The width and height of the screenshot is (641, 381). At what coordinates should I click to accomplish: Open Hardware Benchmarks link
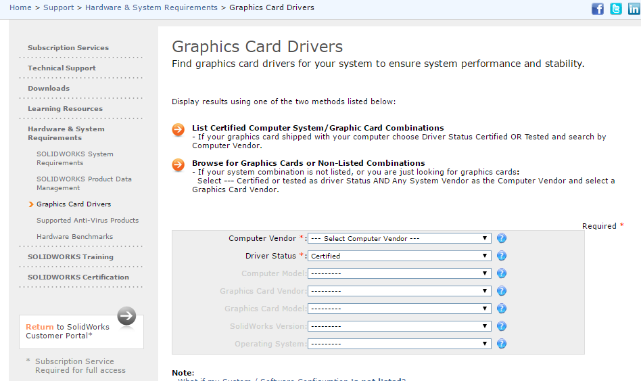74,237
